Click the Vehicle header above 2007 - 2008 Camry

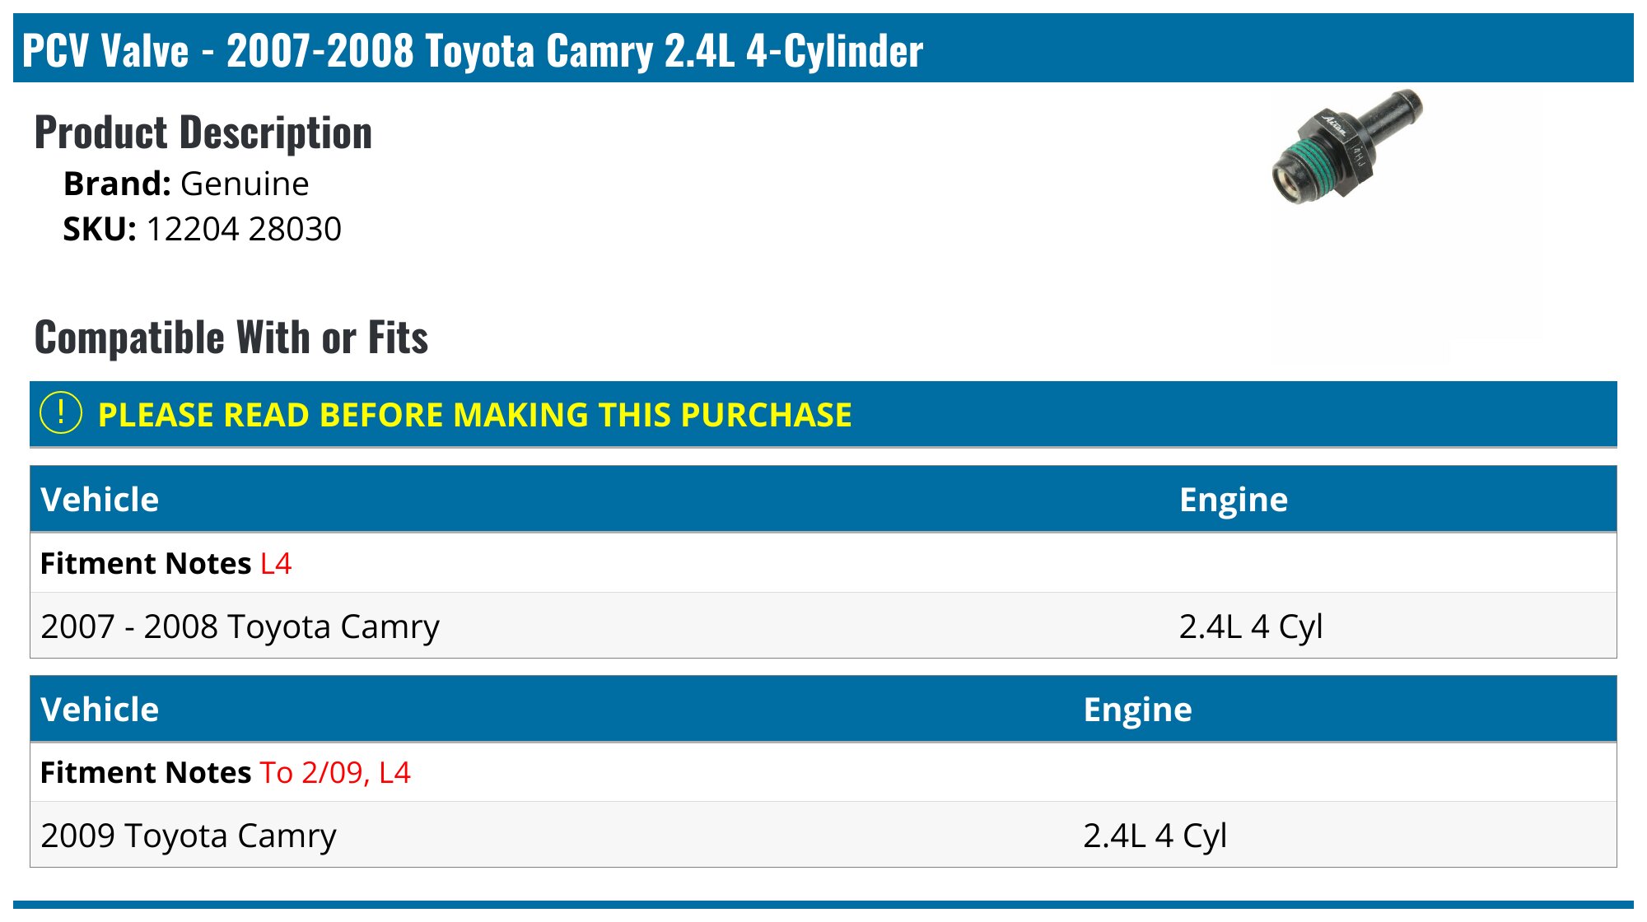click(100, 500)
